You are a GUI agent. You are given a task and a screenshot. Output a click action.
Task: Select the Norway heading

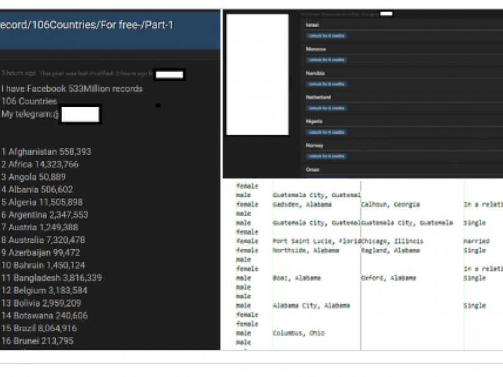[314, 145]
